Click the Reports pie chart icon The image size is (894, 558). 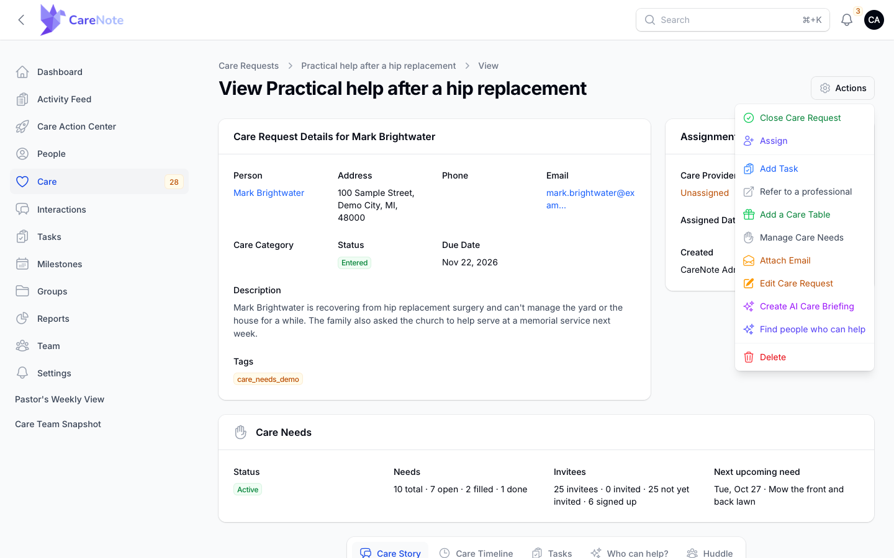[22, 319]
